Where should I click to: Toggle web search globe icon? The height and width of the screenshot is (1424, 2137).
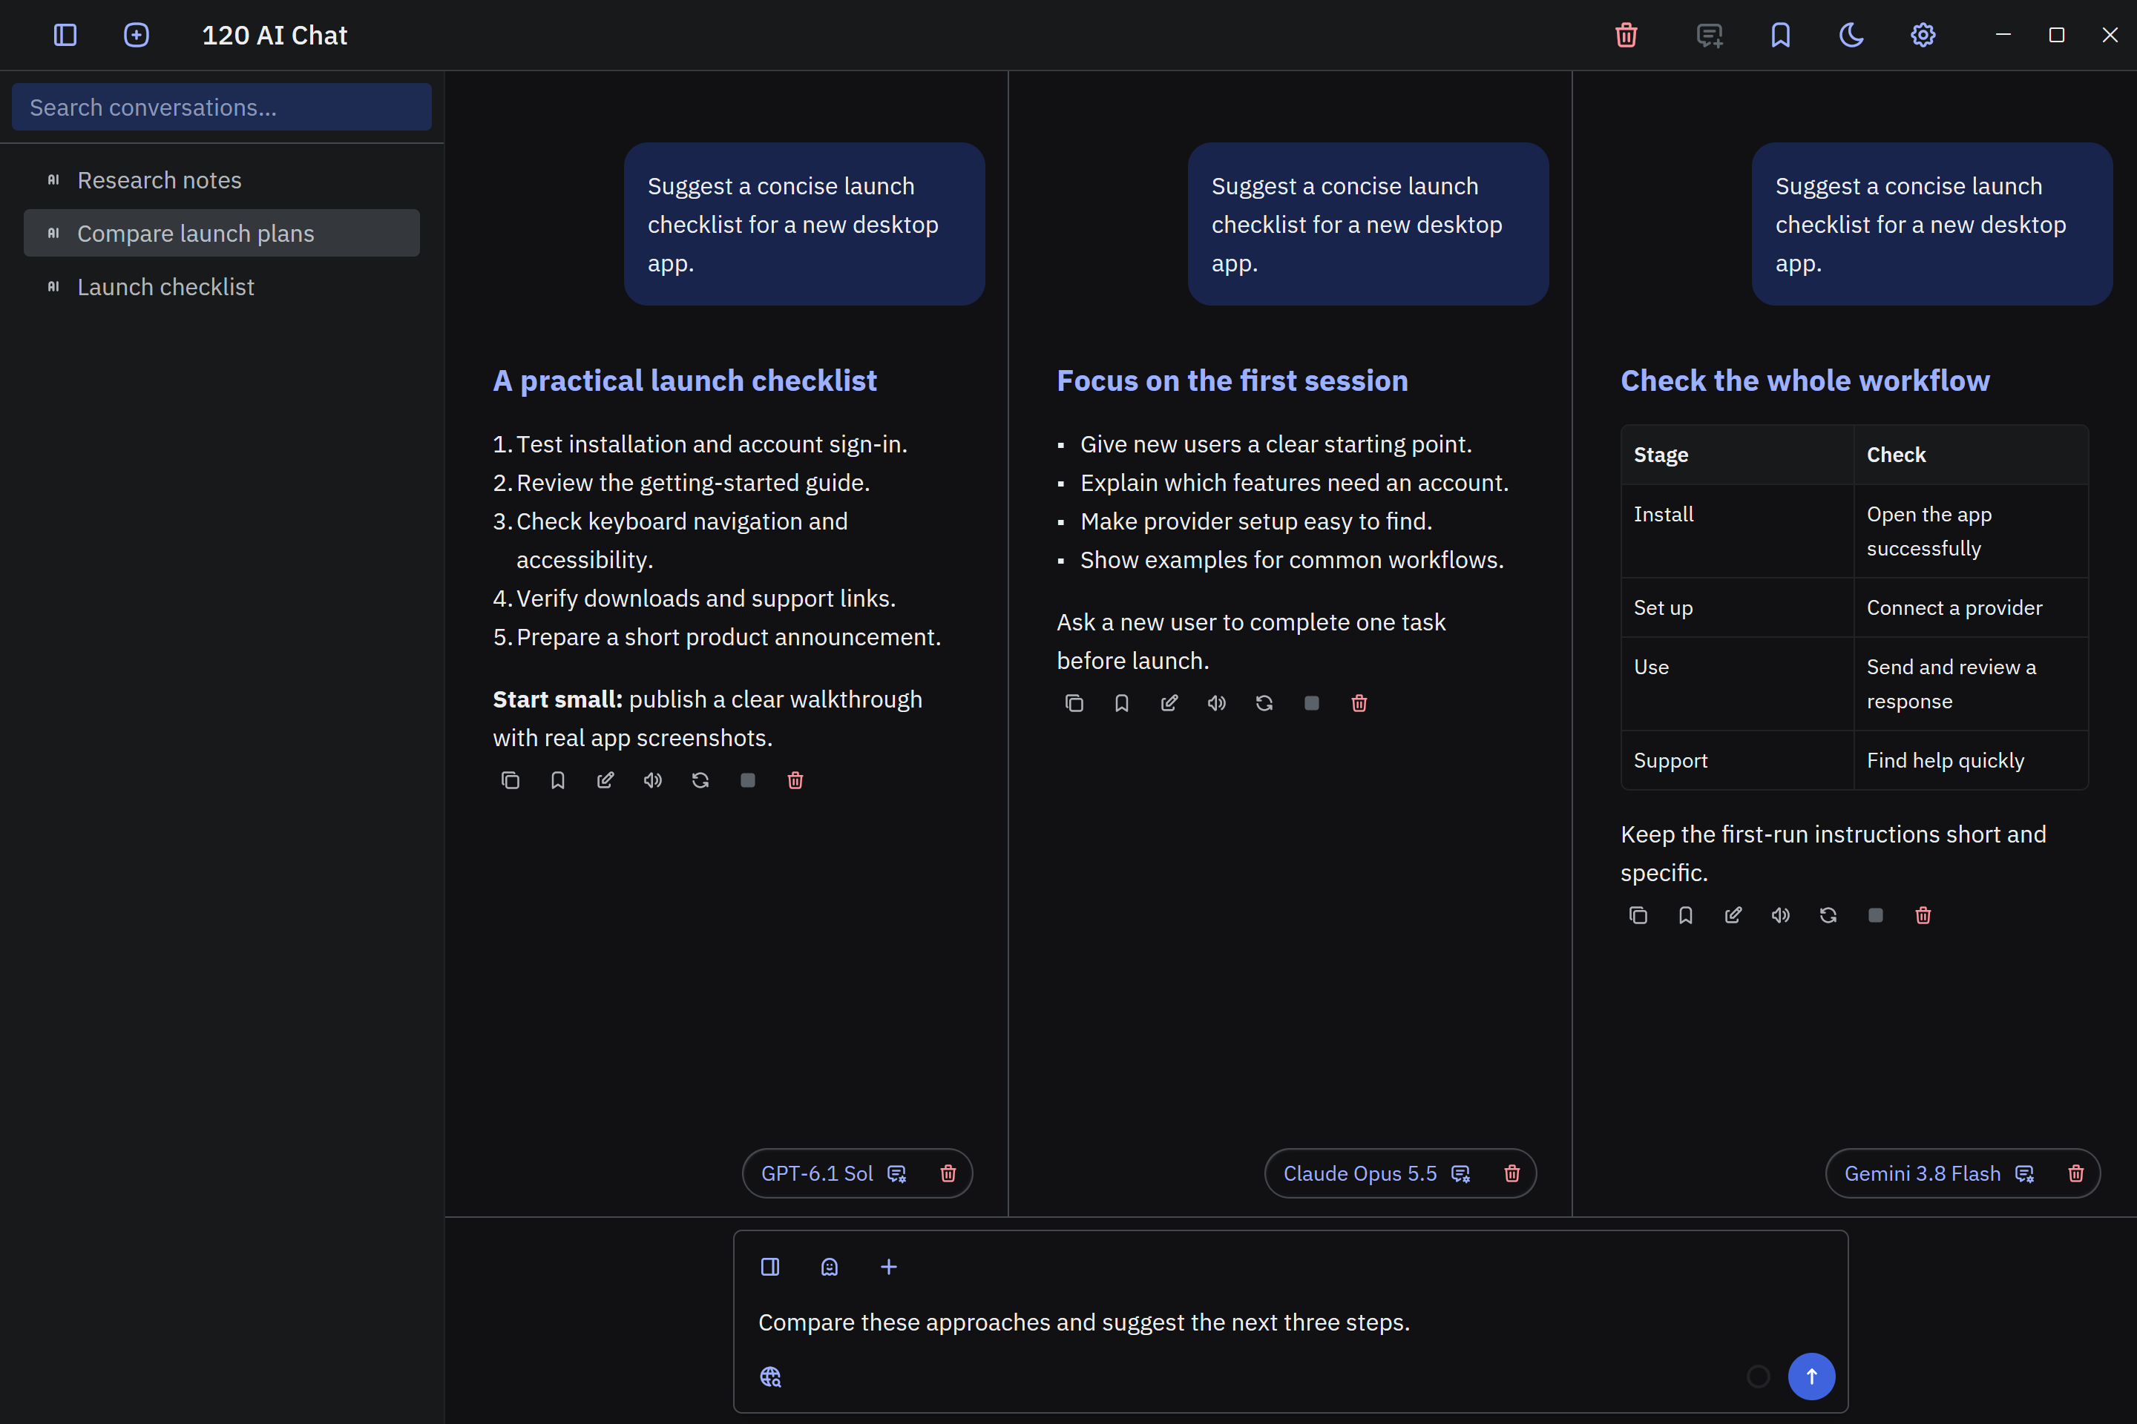[770, 1377]
